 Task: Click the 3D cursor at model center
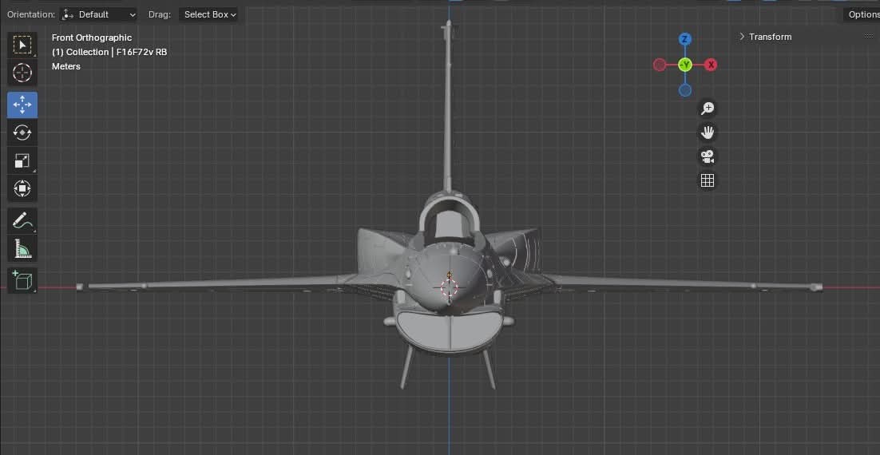(x=449, y=288)
